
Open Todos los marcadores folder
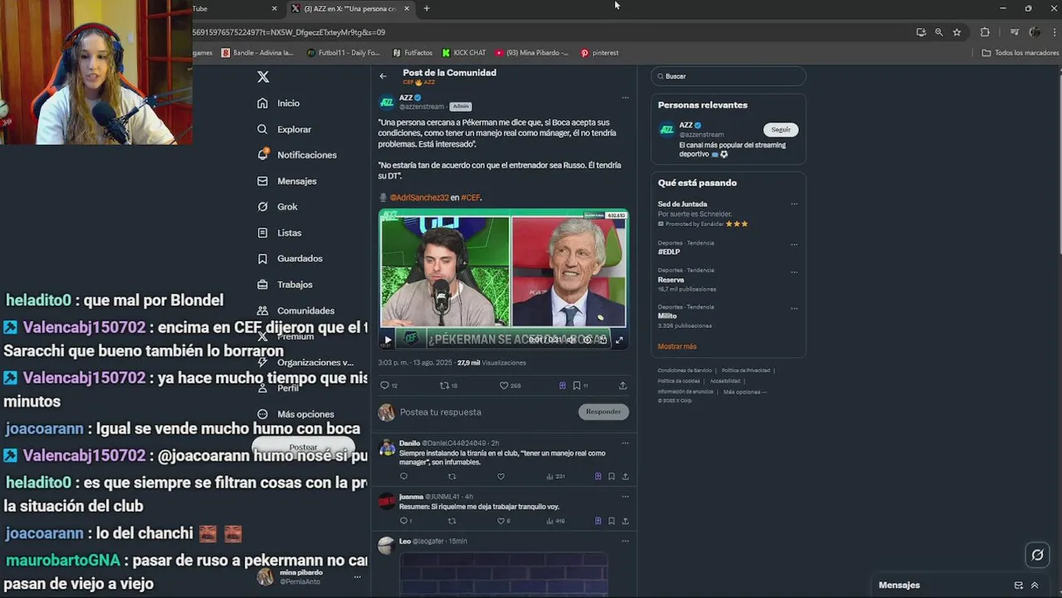coord(1020,52)
